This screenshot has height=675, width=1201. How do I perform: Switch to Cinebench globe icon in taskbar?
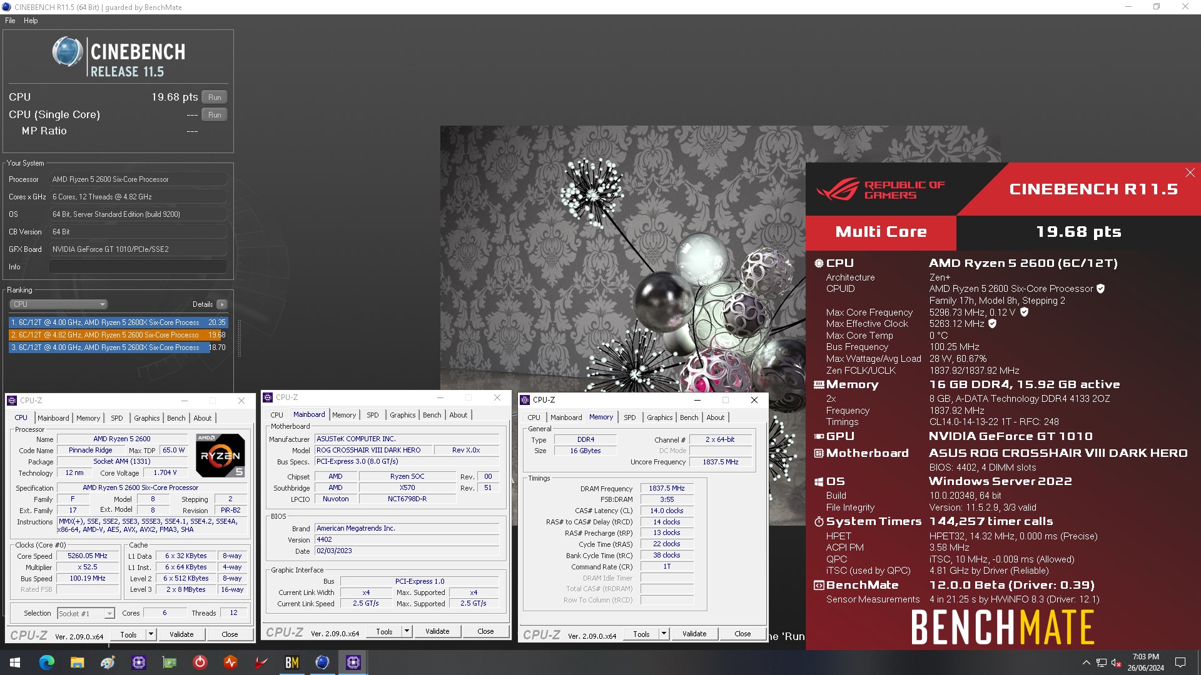322,662
